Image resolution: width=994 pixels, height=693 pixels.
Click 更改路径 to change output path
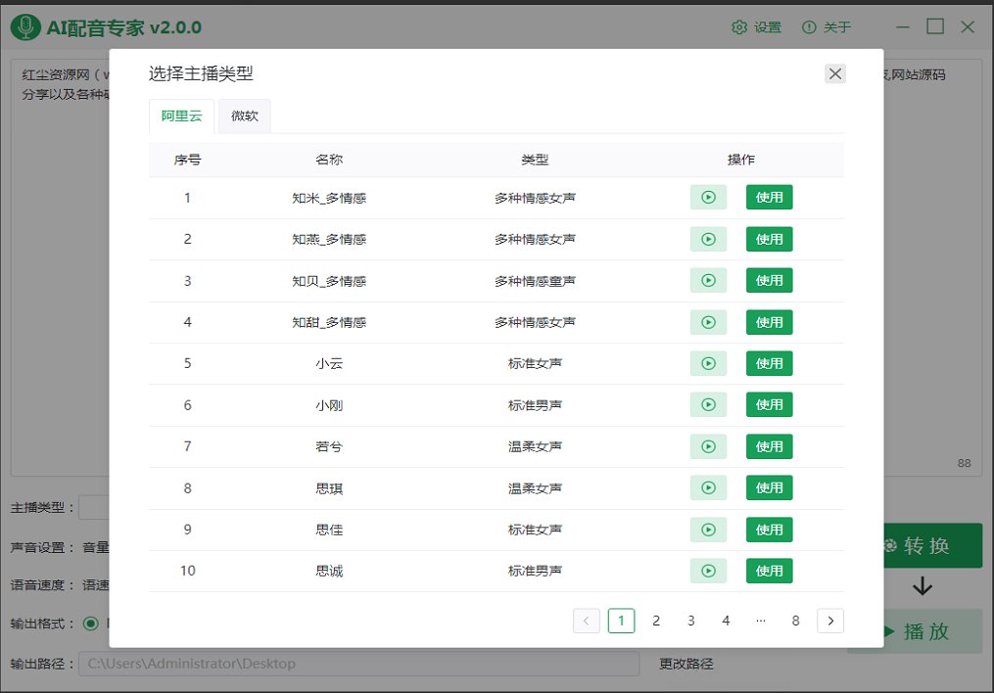point(686,664)
